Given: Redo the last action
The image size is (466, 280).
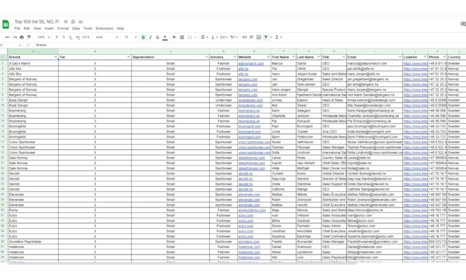Looking at the screenshot, I should pyautogui.click(x=14, y=37).
